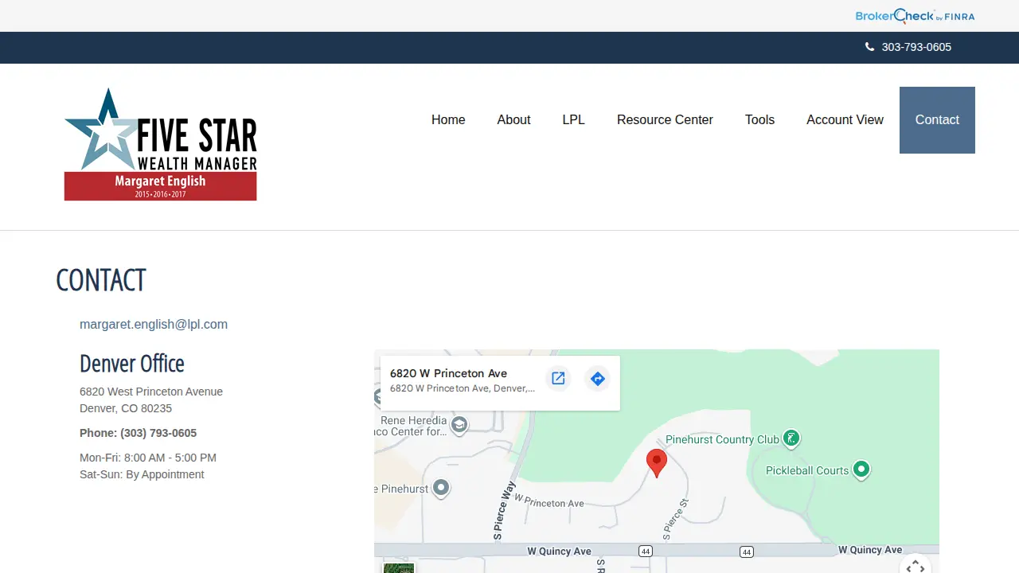
Task: Click the 6820 W Princeton Ave map card title
Action: [448, 373]
